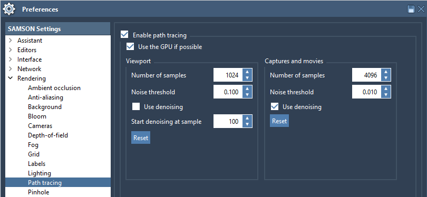Viewport: 427px width, 197px height.
Task: Click the Viewport Noise threshold input field
Action: [228, 92]
